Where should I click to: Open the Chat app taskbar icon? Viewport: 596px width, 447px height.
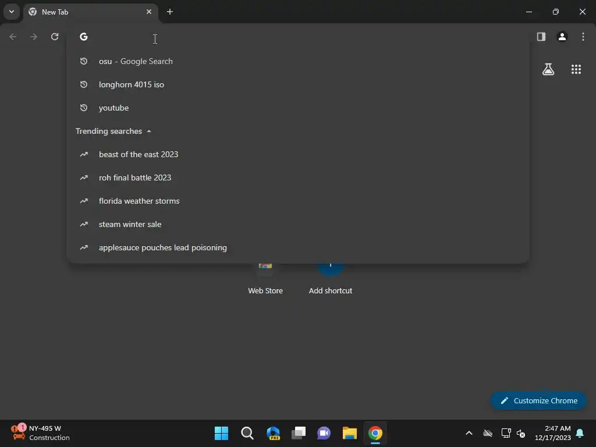click(x=324, y=433)
